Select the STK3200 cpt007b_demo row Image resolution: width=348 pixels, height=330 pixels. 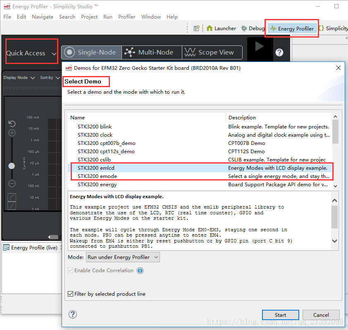(x=200, y=143)
